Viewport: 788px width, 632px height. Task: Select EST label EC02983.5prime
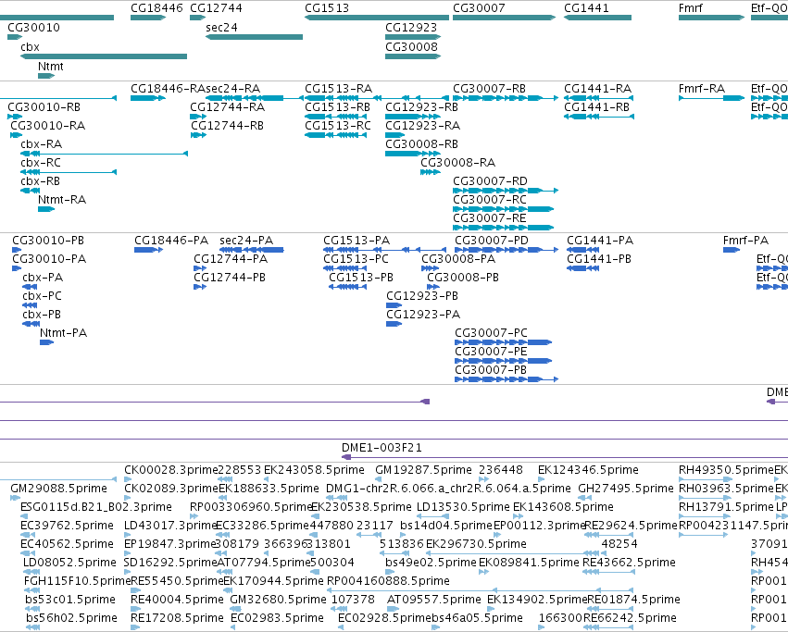tap(277, 618)
